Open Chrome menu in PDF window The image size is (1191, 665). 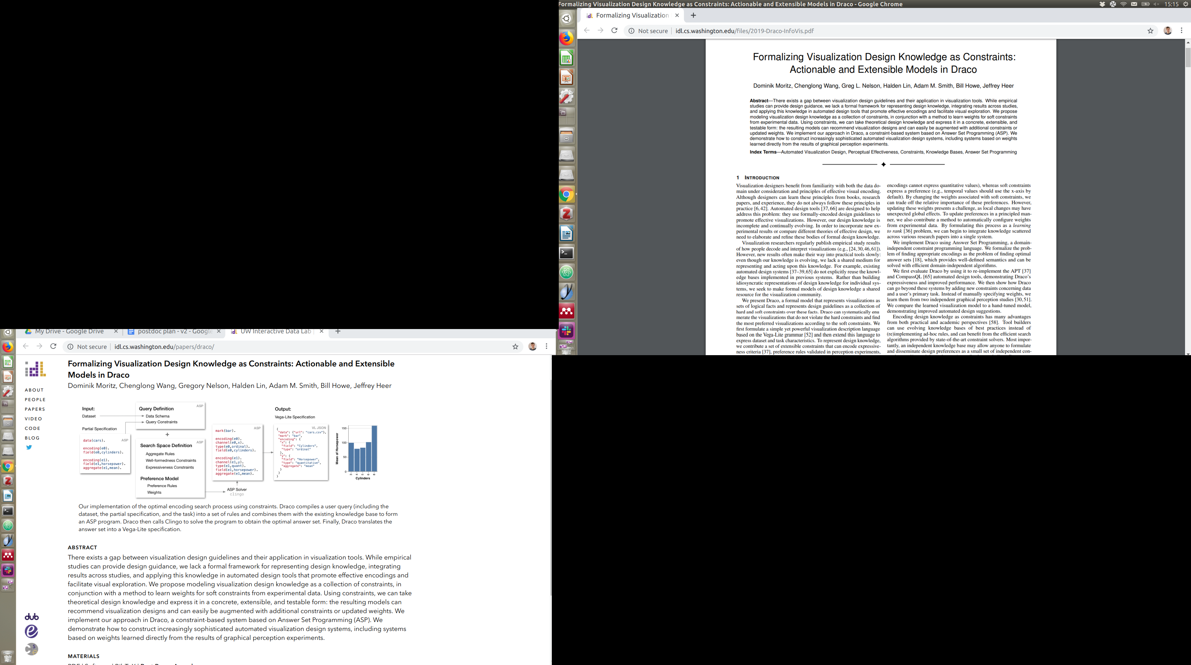click(x=1182, y=30)
